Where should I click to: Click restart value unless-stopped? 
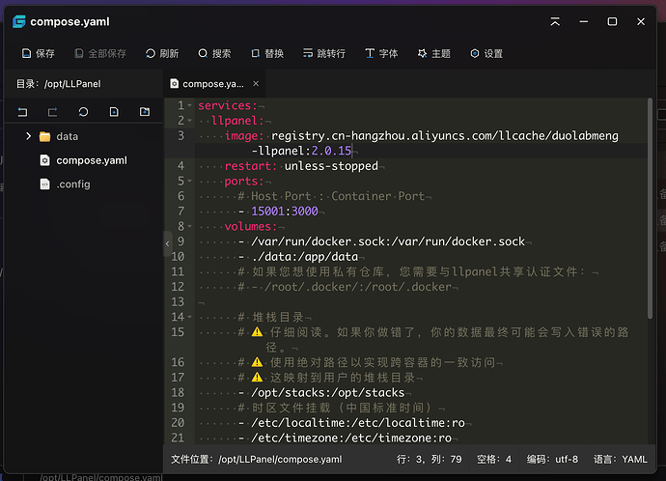pos(331,166)
